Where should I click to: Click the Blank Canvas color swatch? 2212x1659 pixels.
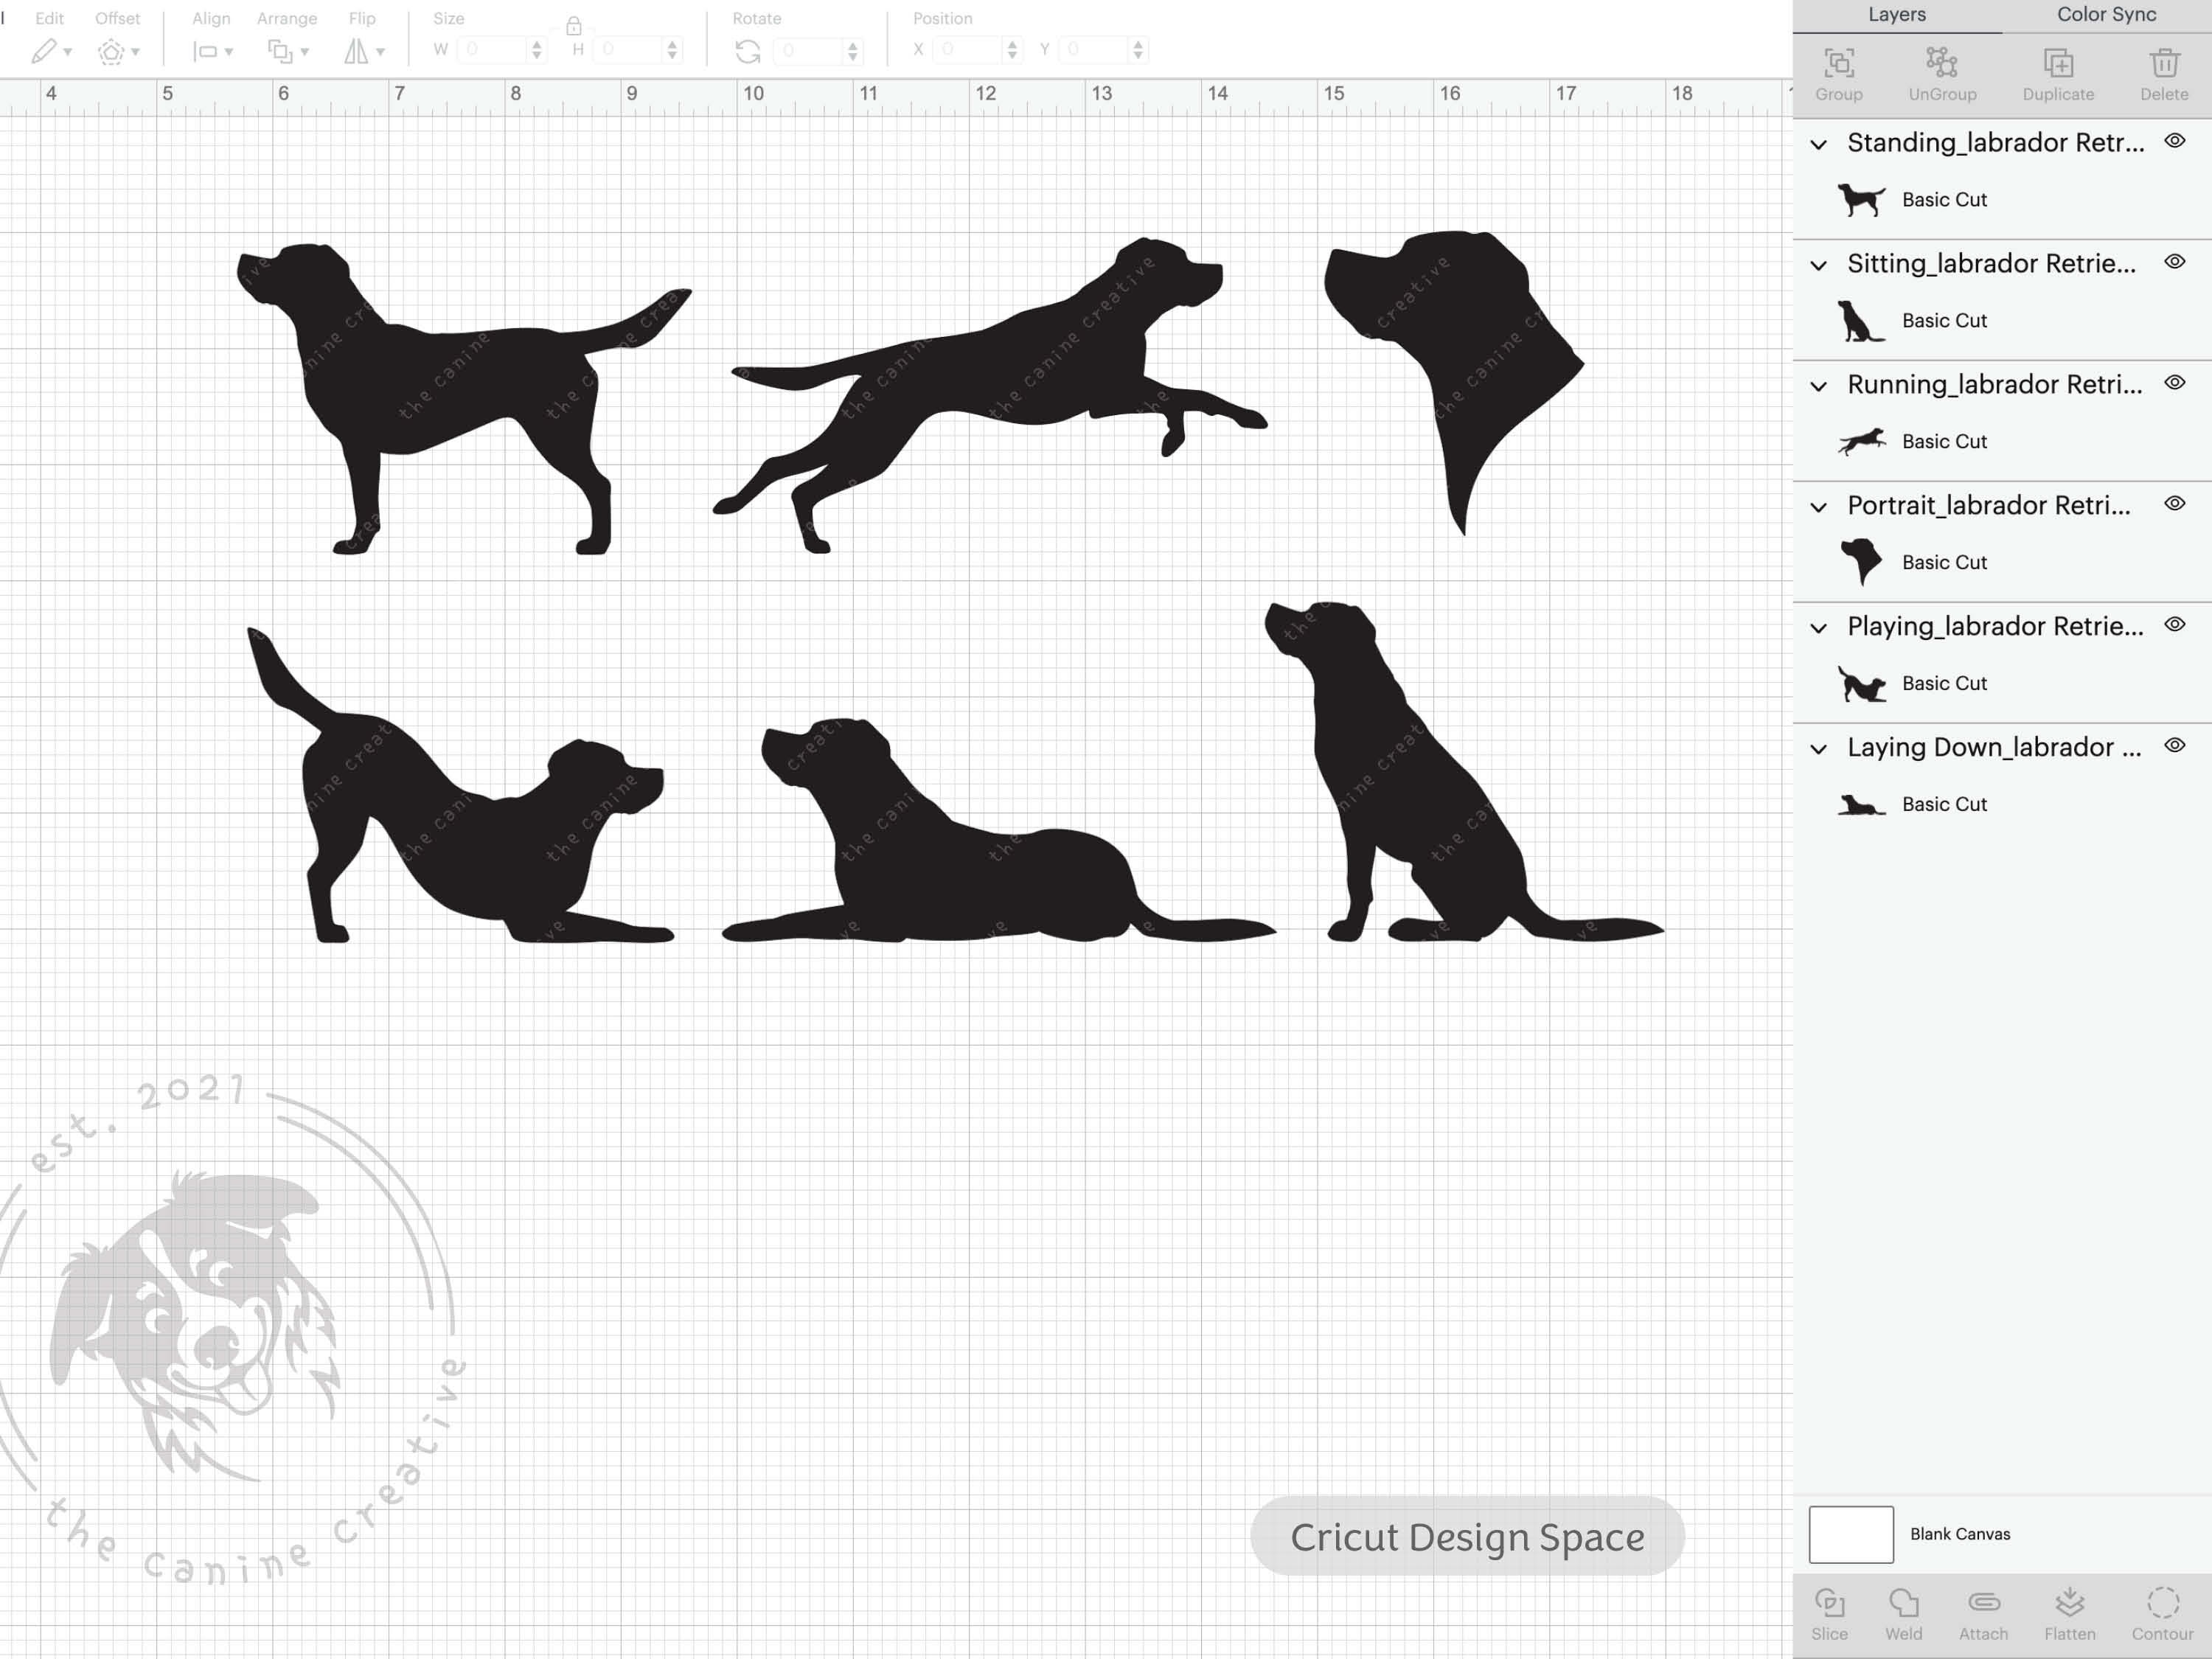coord(1851,1534)
